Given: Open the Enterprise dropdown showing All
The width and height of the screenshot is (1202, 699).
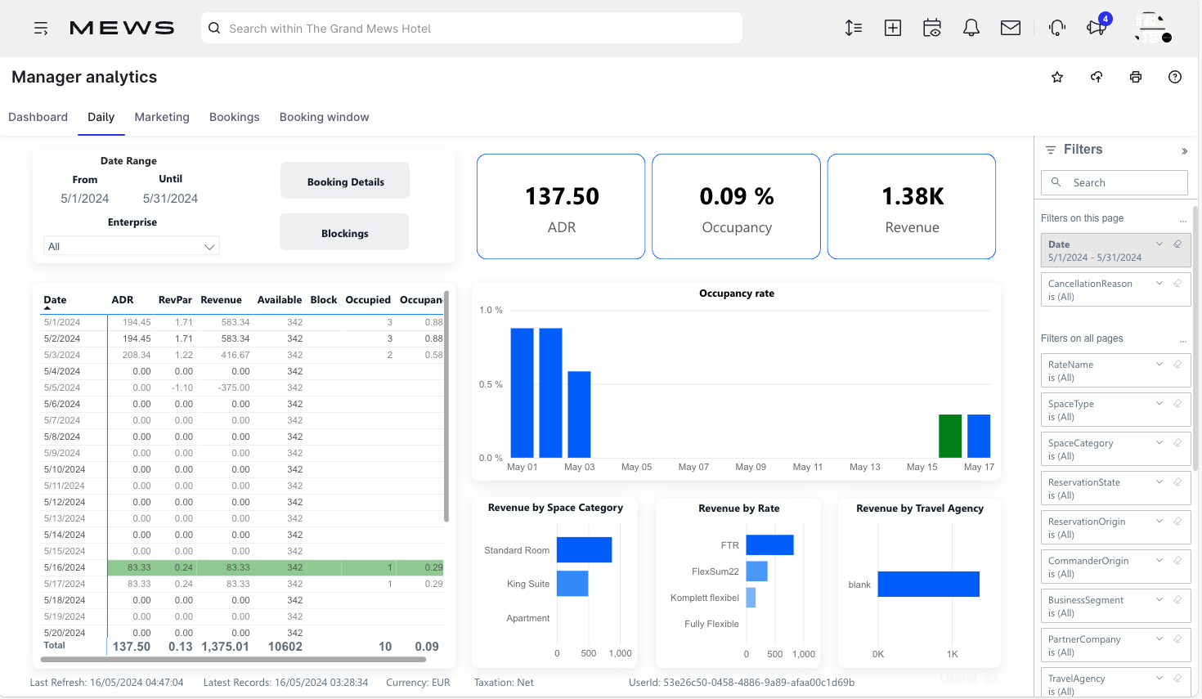Looking at the screenshot, I should (x=131, y=245).
